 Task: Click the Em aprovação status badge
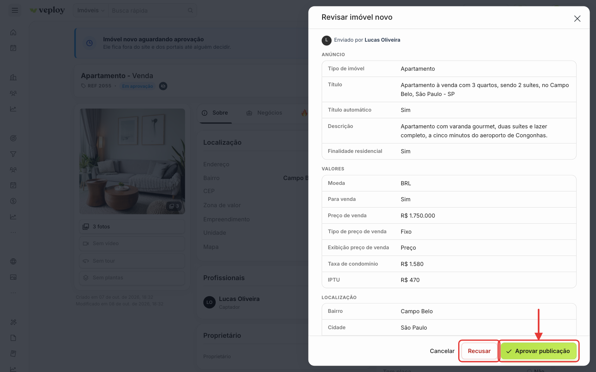pos(137,86)
